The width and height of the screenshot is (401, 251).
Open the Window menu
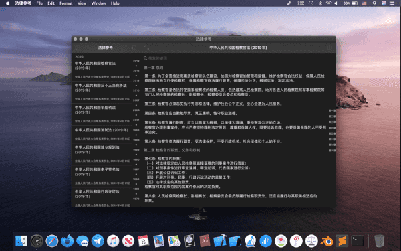(x=98, y=3)
